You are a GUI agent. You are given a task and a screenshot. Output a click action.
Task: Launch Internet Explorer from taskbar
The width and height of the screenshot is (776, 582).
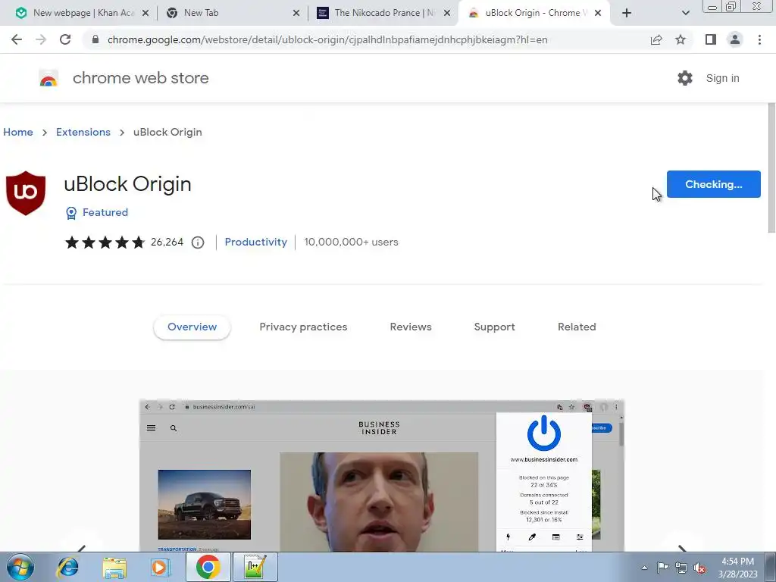[x=67, y=567]
